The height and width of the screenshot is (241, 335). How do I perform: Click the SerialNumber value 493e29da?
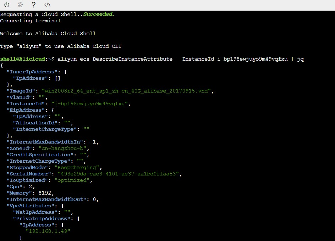(118, 174)
